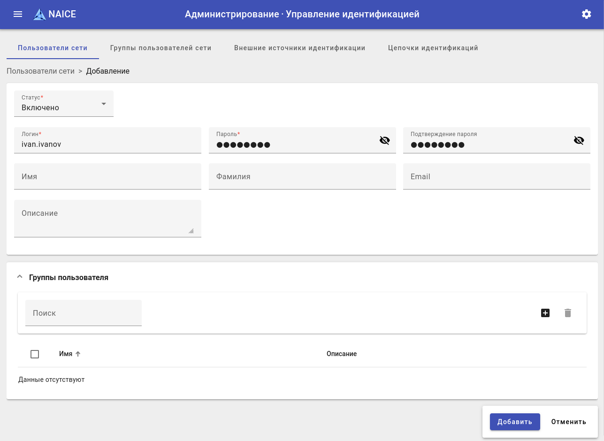Open Внешние источники идентификации tab
The width and height of the screenshot is (604, 441).
point(299,48)
